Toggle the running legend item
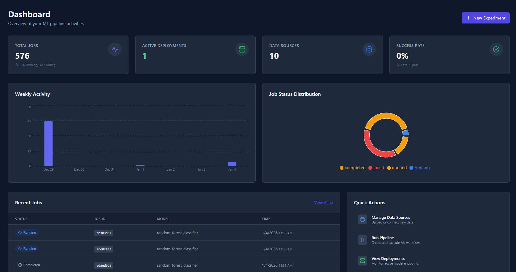 (x=419, y=168)
